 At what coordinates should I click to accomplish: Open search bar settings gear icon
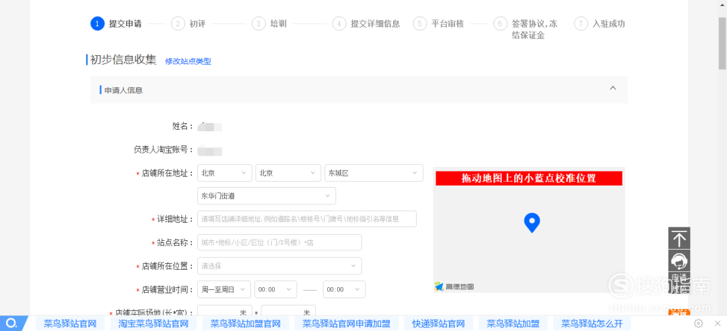click(x=698, y=324)
